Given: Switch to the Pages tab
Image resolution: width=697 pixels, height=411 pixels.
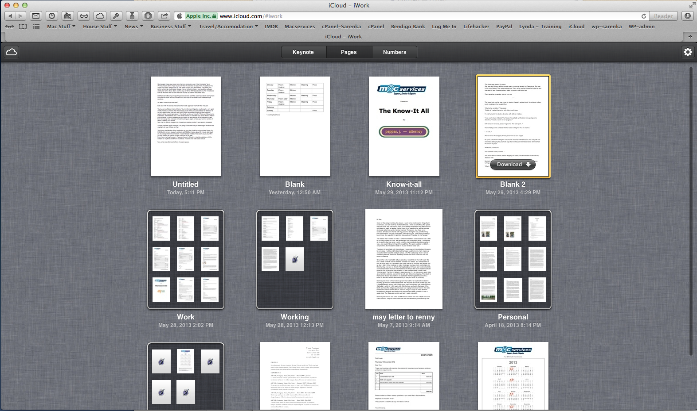Looking at the screenshot, I should click(349, 52).
